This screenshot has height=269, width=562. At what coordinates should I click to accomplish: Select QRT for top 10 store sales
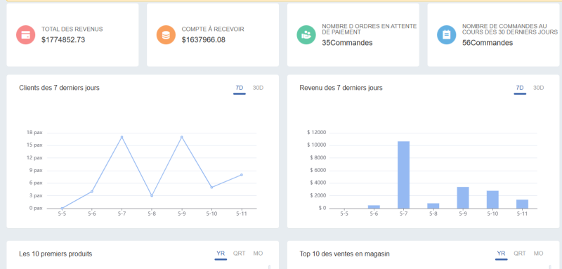coord(520,254)
